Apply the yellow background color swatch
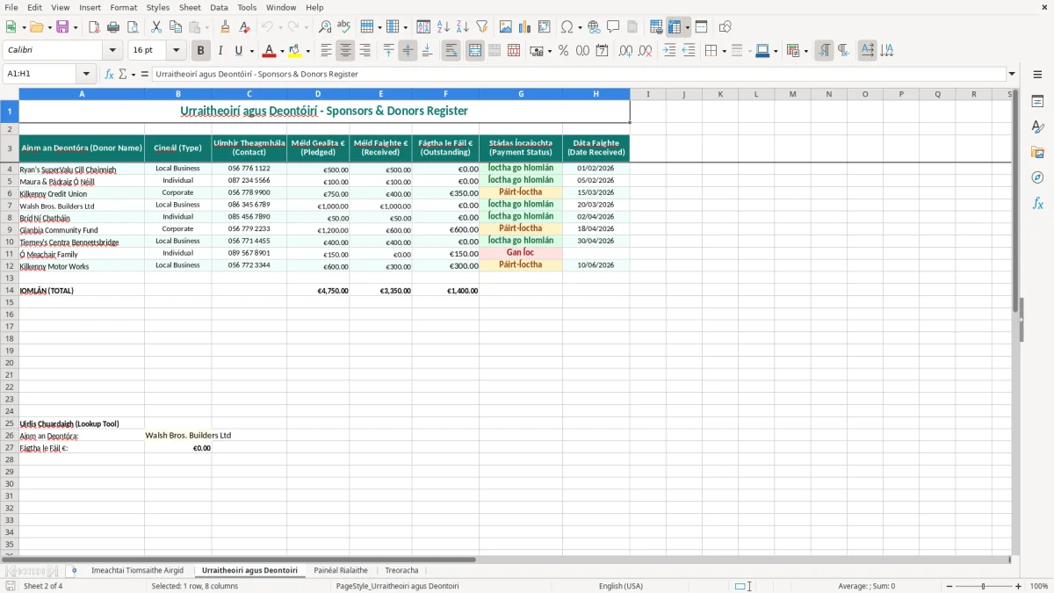The height and width of the screenshot is (593, 1054). tap(294, 51)
